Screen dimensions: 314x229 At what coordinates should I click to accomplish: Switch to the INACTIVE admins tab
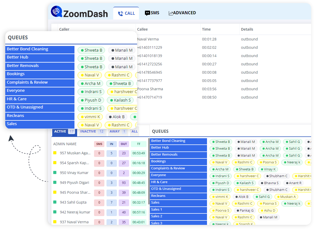[x=92, y=131]
